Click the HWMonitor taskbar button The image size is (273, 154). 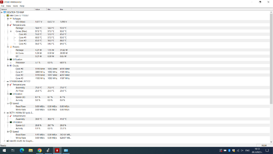click(x=57, y=150)
